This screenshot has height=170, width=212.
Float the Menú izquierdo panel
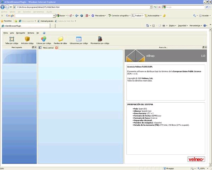click(33, 47)
